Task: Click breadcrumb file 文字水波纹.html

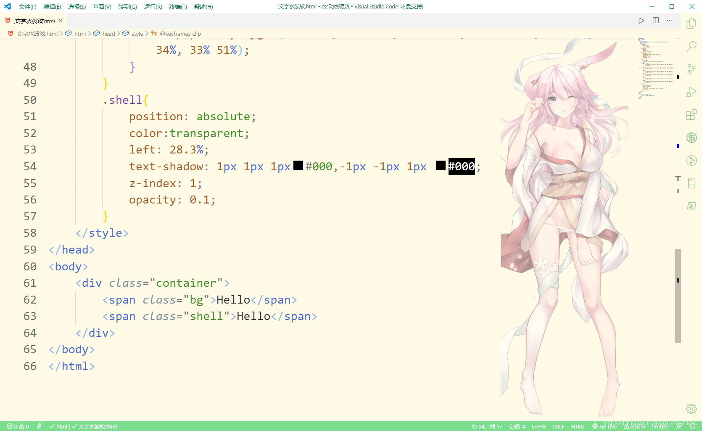Action: (x=37, y=34)
